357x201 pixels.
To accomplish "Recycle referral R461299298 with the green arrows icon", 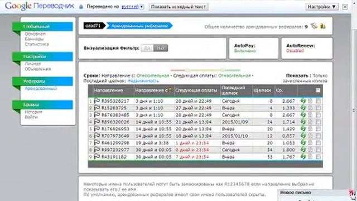I will 303,143.
